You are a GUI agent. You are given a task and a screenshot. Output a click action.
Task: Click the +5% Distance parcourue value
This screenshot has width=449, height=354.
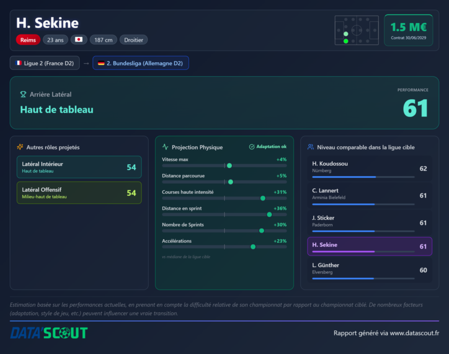[282, 176]
